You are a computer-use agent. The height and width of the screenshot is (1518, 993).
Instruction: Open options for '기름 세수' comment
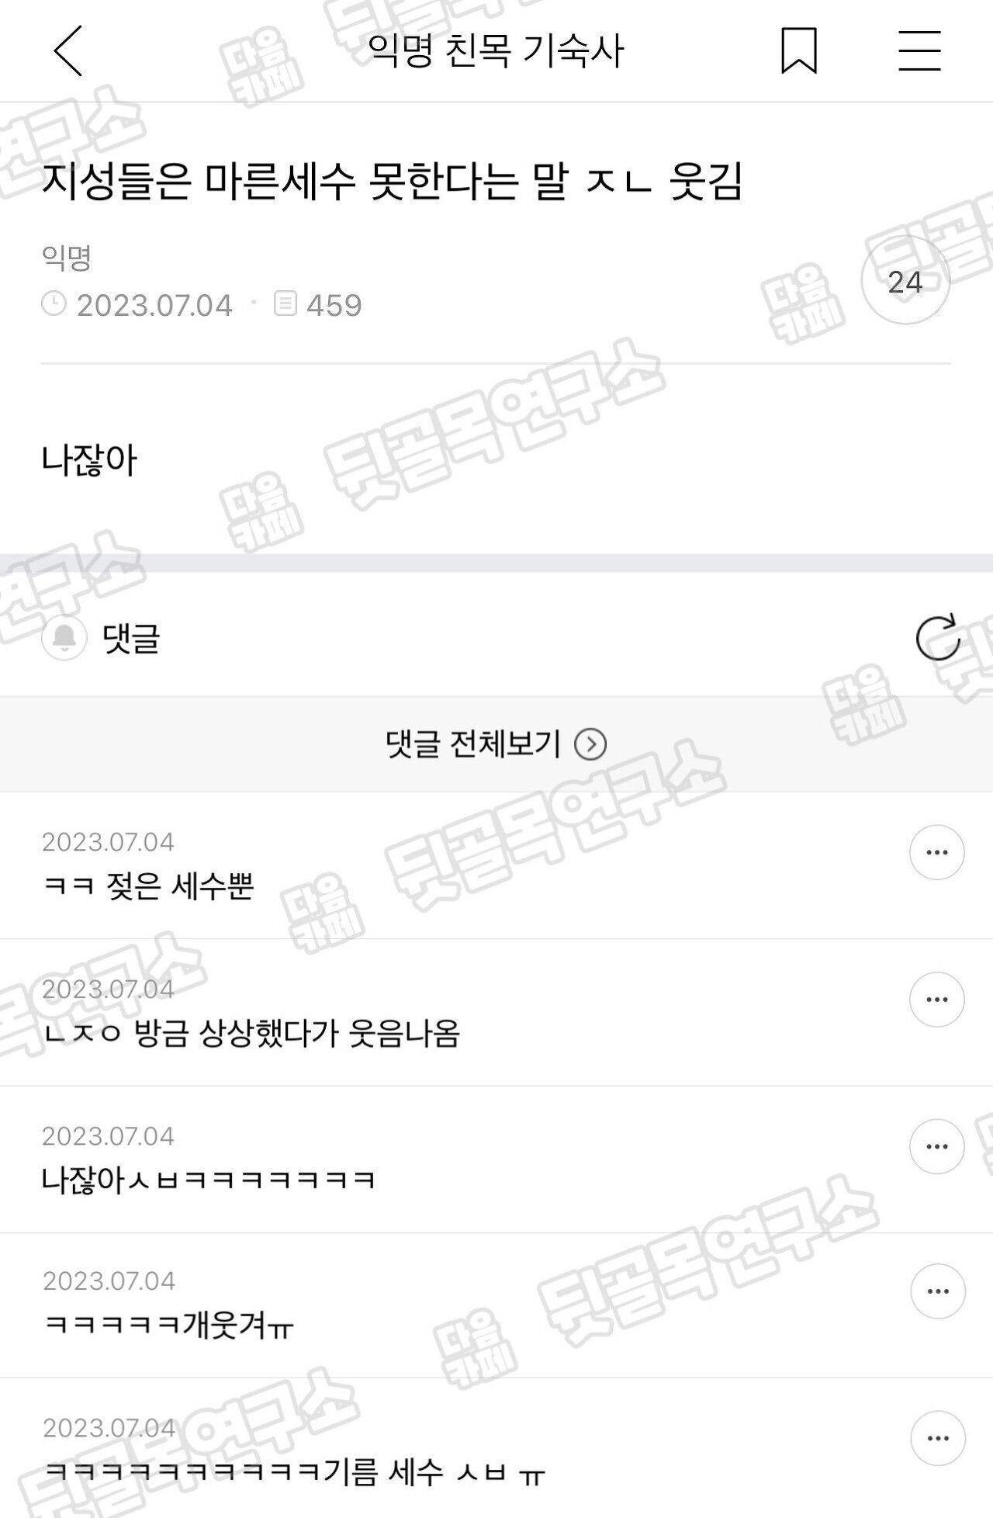click(937, 1438)
